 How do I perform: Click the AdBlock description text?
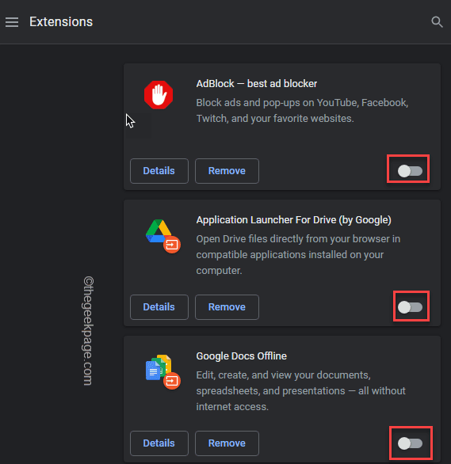pos(302,111)
